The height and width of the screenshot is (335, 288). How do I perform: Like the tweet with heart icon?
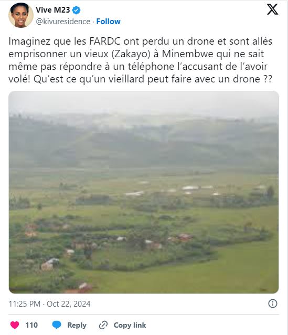click(15, 325)
